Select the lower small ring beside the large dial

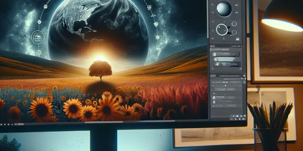point(234,32)
